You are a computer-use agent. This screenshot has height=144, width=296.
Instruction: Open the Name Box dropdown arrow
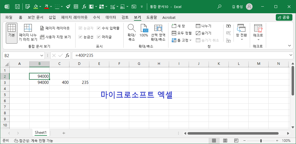[x=42, y=55]
